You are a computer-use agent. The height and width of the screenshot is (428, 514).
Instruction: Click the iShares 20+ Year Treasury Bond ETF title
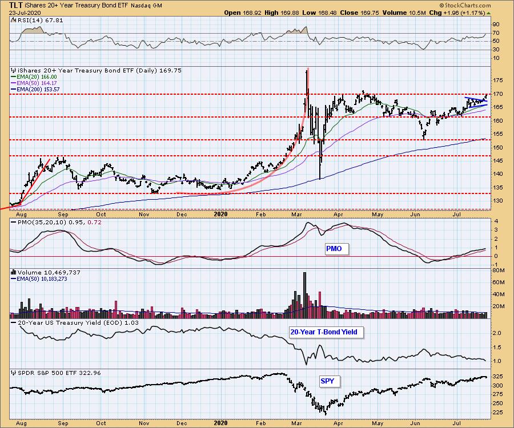tap(77, 6)
